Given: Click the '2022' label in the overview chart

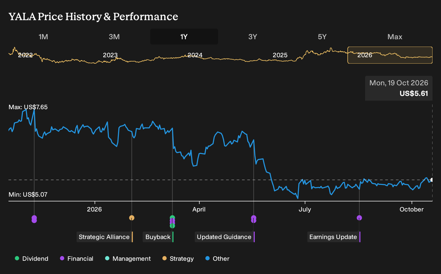Looking at the screenshot, I should 25,55.
